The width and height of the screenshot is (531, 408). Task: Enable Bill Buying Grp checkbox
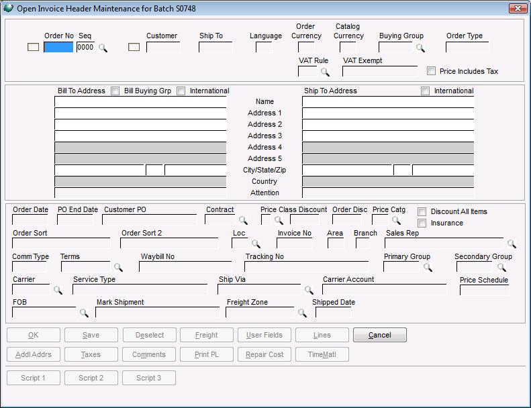tap(115, 91)
